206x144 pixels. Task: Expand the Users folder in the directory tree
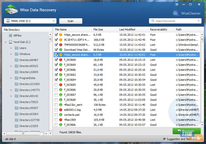point(11,48)
